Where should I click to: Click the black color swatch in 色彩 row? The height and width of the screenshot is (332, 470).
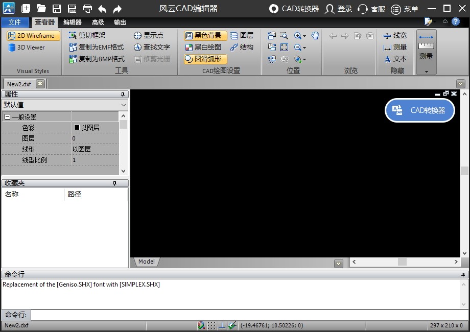point(77,128)
